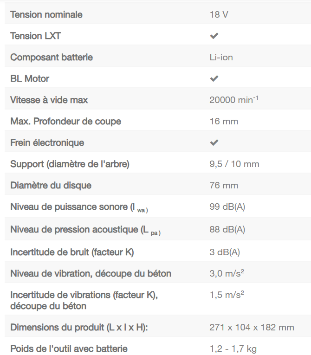The height and width of the screenshot is (355, 311).
Task: Click the Frein électronique checkmark icon
Action: [214, 142]
